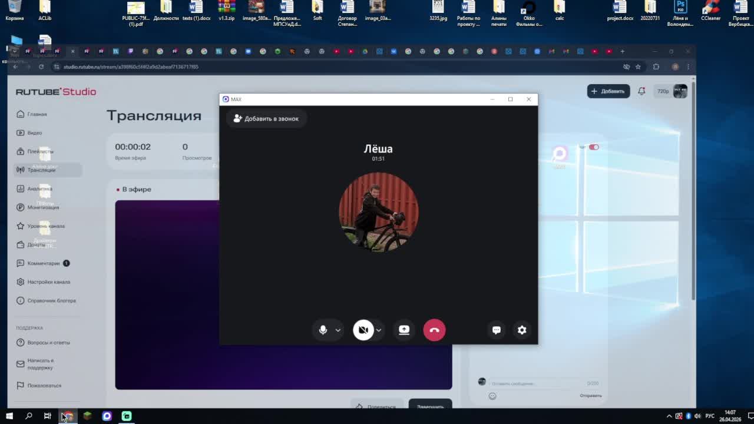Open 3235.jpg desktop file

point(438,11)
